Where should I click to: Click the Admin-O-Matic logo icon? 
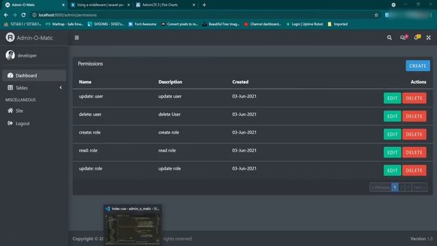pyautogui.click(x=10, y=38)
